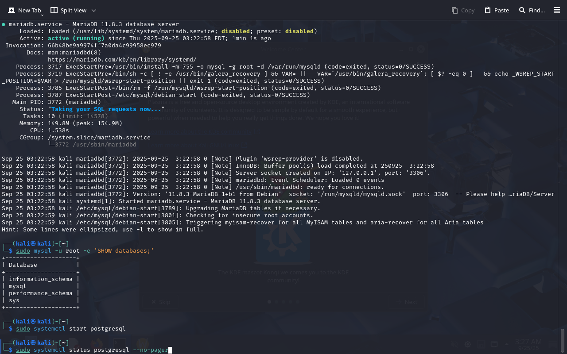Click the Copy toolbar icon

tap(455, 10)
